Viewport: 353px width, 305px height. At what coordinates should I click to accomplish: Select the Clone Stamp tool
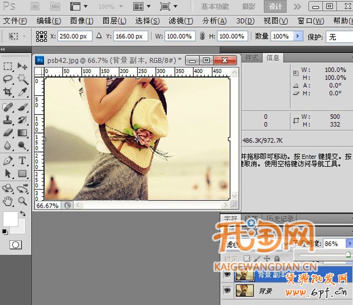8,120
